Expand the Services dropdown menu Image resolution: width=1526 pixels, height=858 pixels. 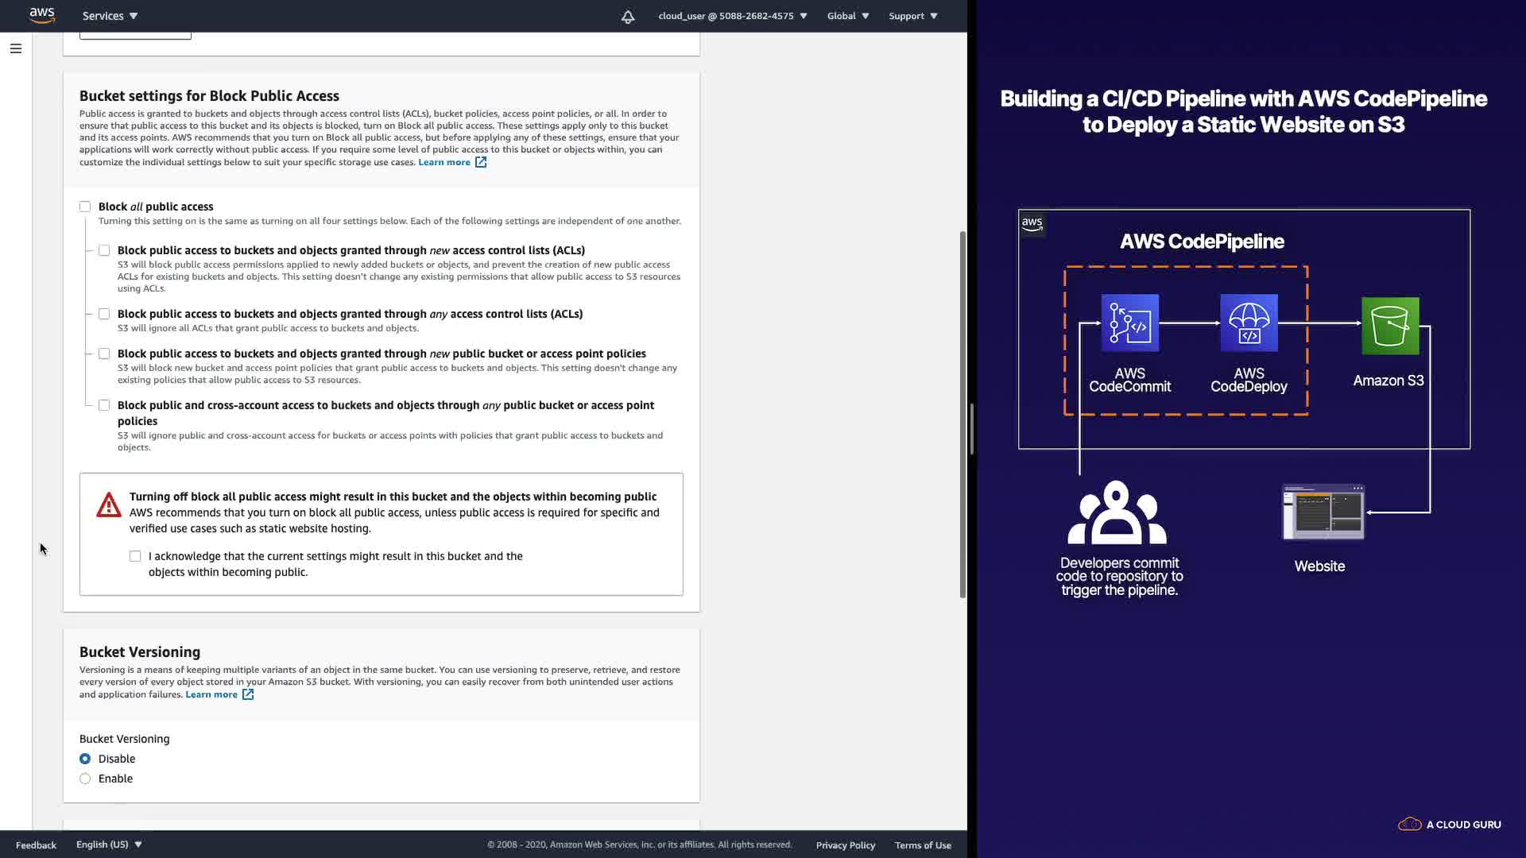pos(110,16)
